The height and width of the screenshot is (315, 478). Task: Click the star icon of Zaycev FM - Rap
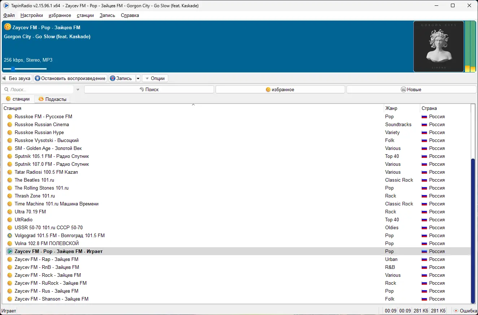pos(10,259)
